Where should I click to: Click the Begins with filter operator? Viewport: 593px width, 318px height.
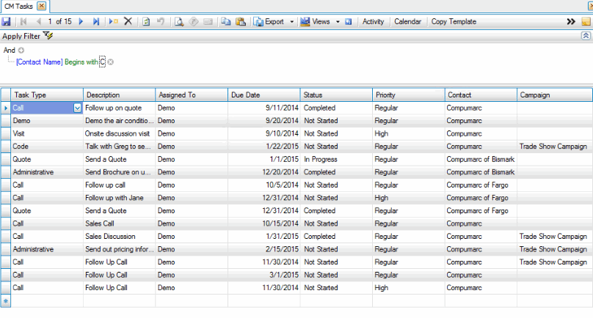tap(81, 62)
